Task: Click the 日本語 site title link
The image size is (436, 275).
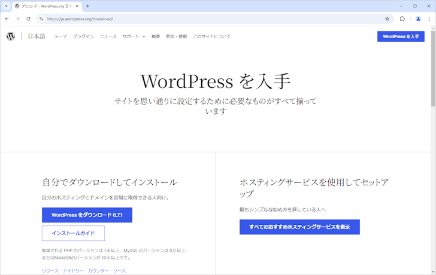Action: click(37, 36)
